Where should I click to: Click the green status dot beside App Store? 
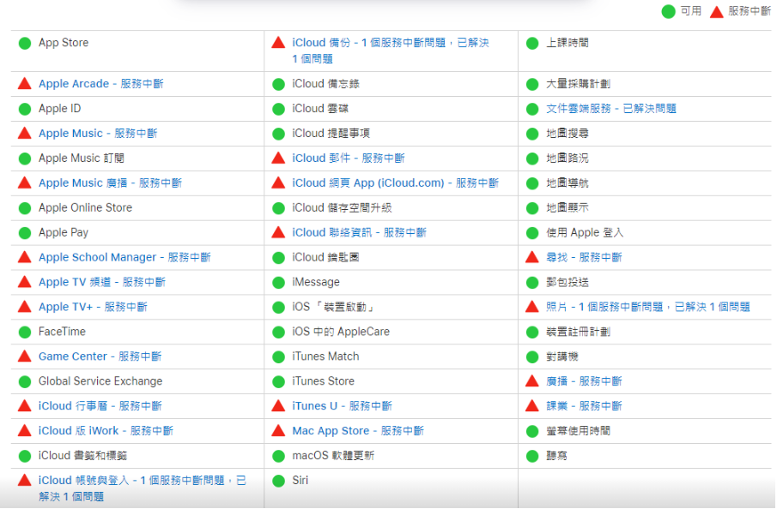24,43
